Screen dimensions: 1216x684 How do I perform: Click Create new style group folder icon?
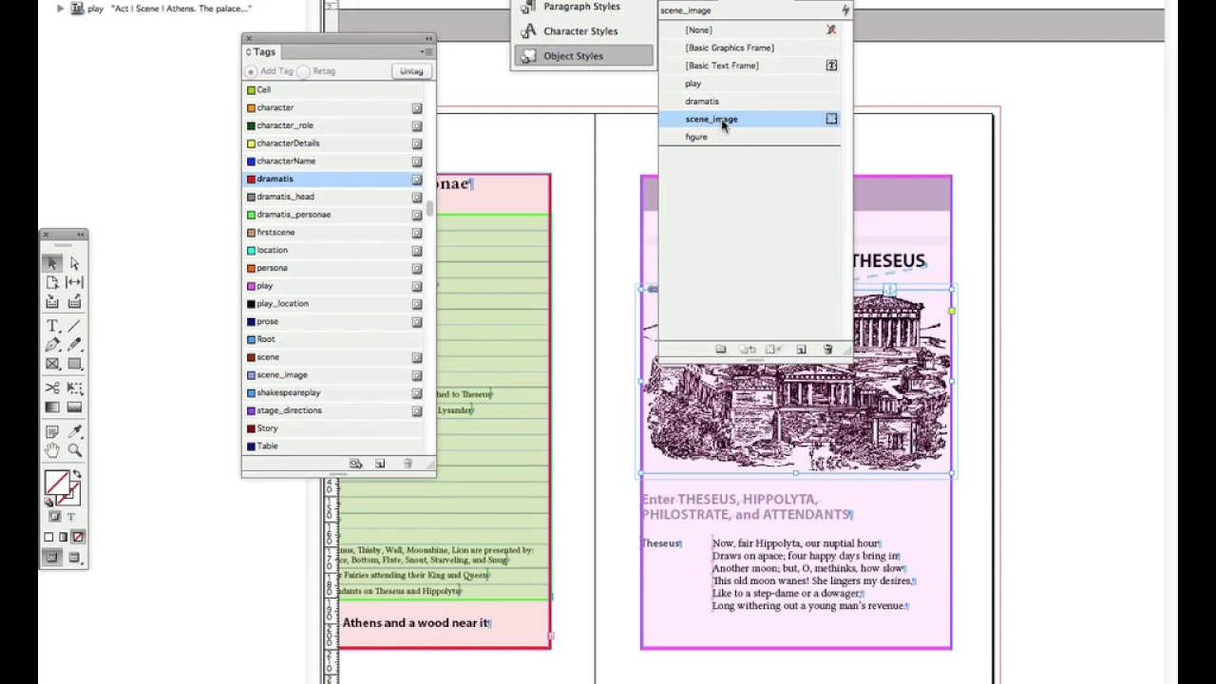[720, 350]
